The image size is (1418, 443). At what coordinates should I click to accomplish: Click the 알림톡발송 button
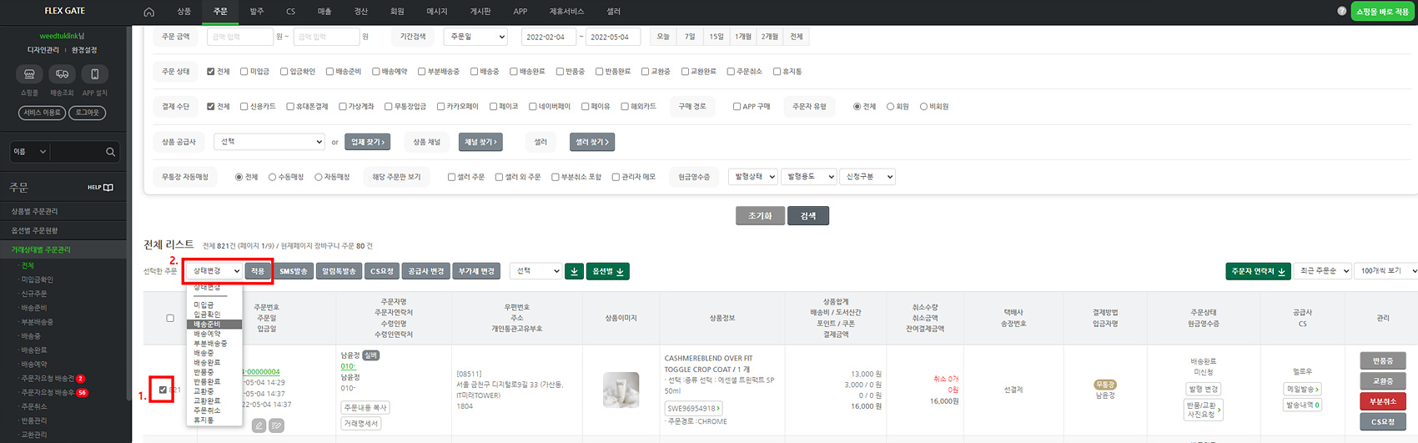(x=339, y=271)
